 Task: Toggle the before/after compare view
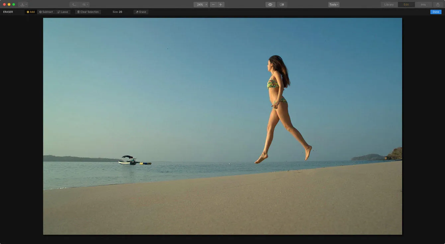tap(282, 5)
